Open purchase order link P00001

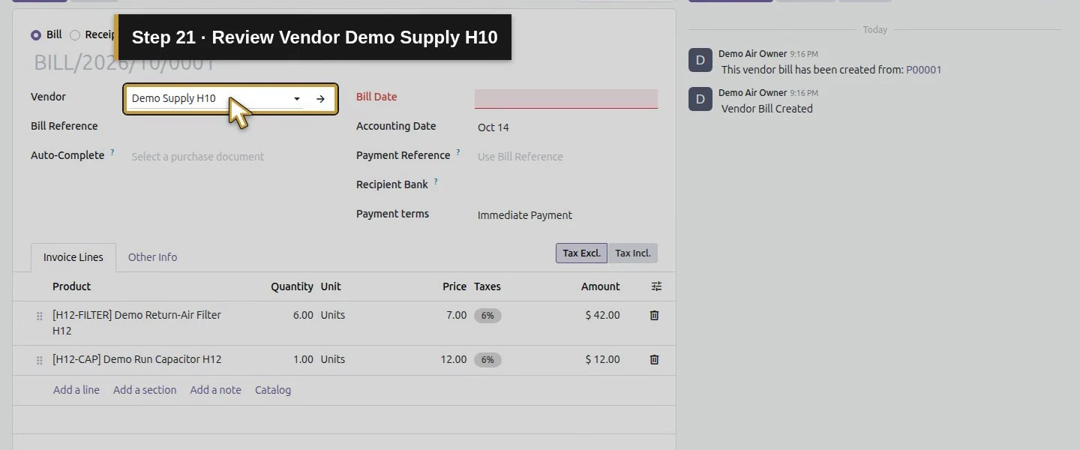[x=924, y=70]
